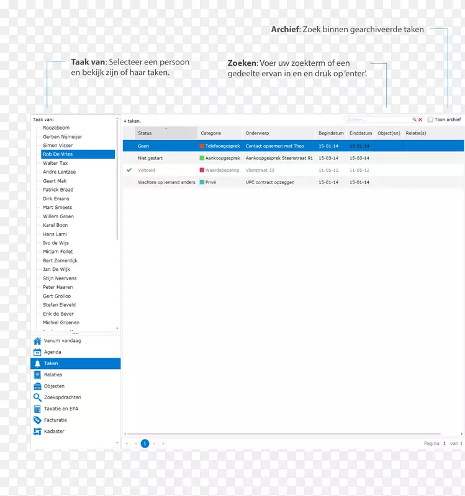Select Stefan Eleveld in list
This screenshot has height=496, width=465.
59,304
